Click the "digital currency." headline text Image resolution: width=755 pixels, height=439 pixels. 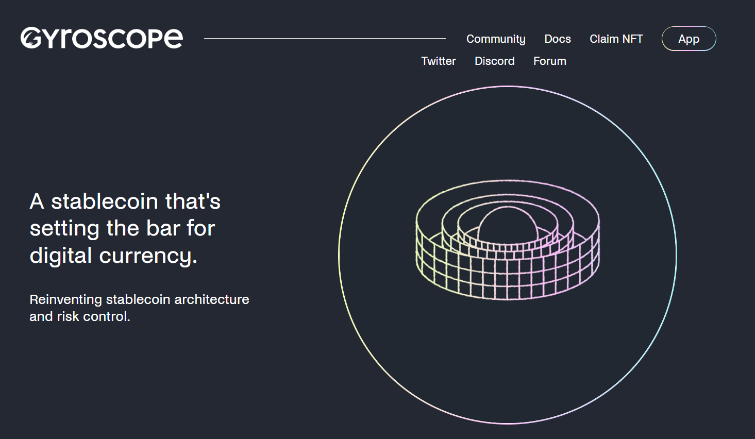click(113, 256)
